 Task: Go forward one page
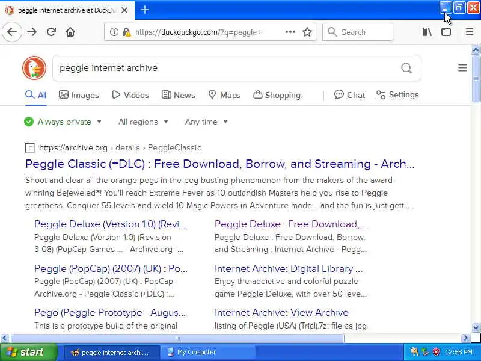tap(32, 32)
